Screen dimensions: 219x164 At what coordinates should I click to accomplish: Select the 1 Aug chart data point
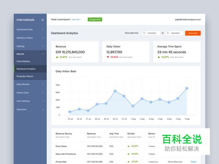[x=133, y=106]
